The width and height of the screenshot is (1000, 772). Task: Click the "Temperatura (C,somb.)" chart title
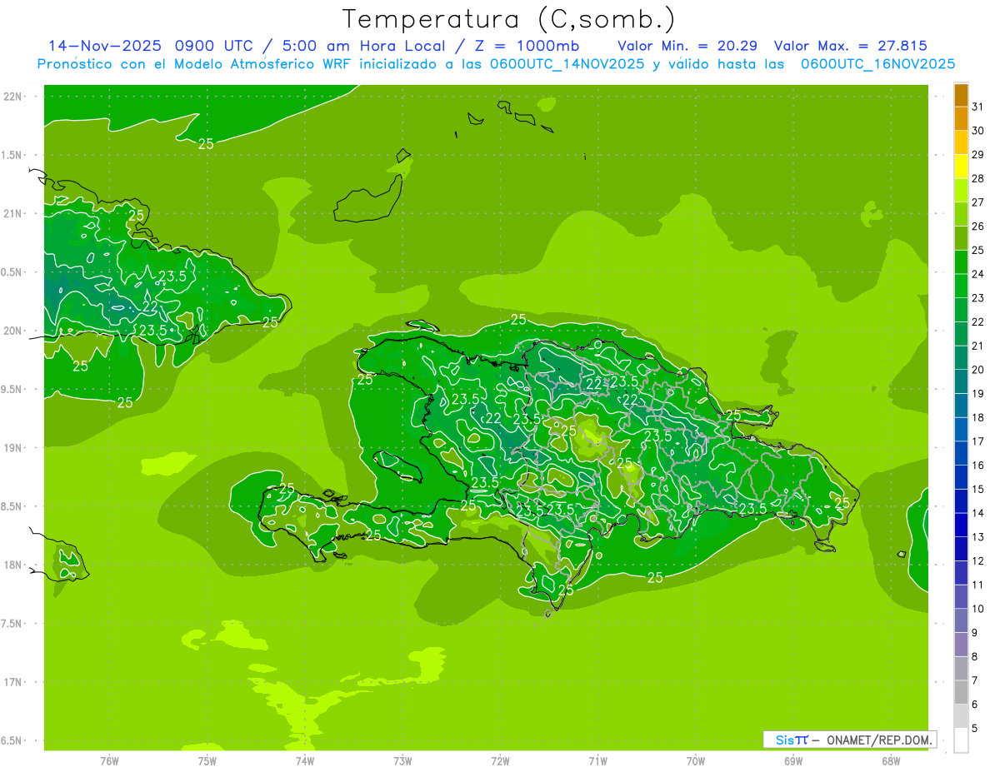pyautogui.click(x=509, y=19)
